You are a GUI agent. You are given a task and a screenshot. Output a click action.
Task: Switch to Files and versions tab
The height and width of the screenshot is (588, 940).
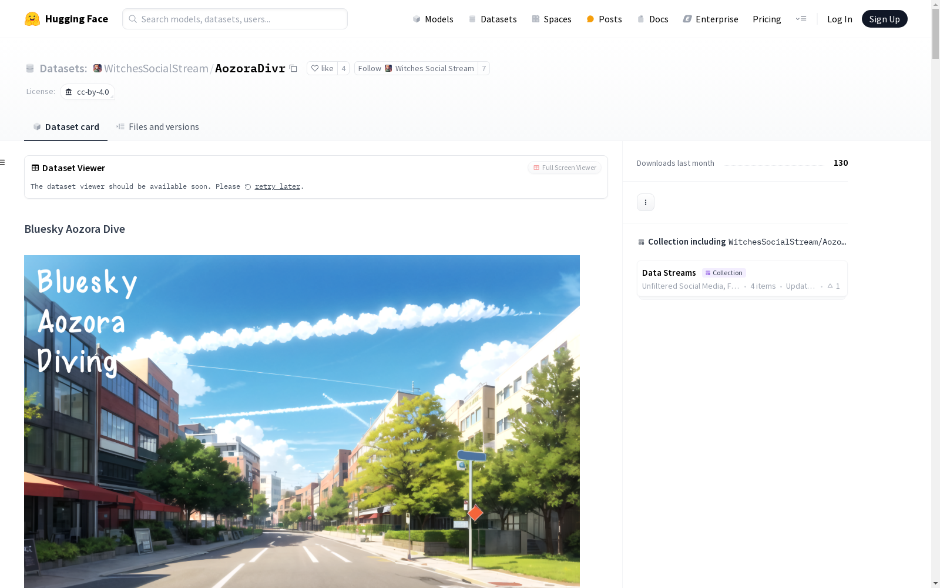[x=157, y=126]
